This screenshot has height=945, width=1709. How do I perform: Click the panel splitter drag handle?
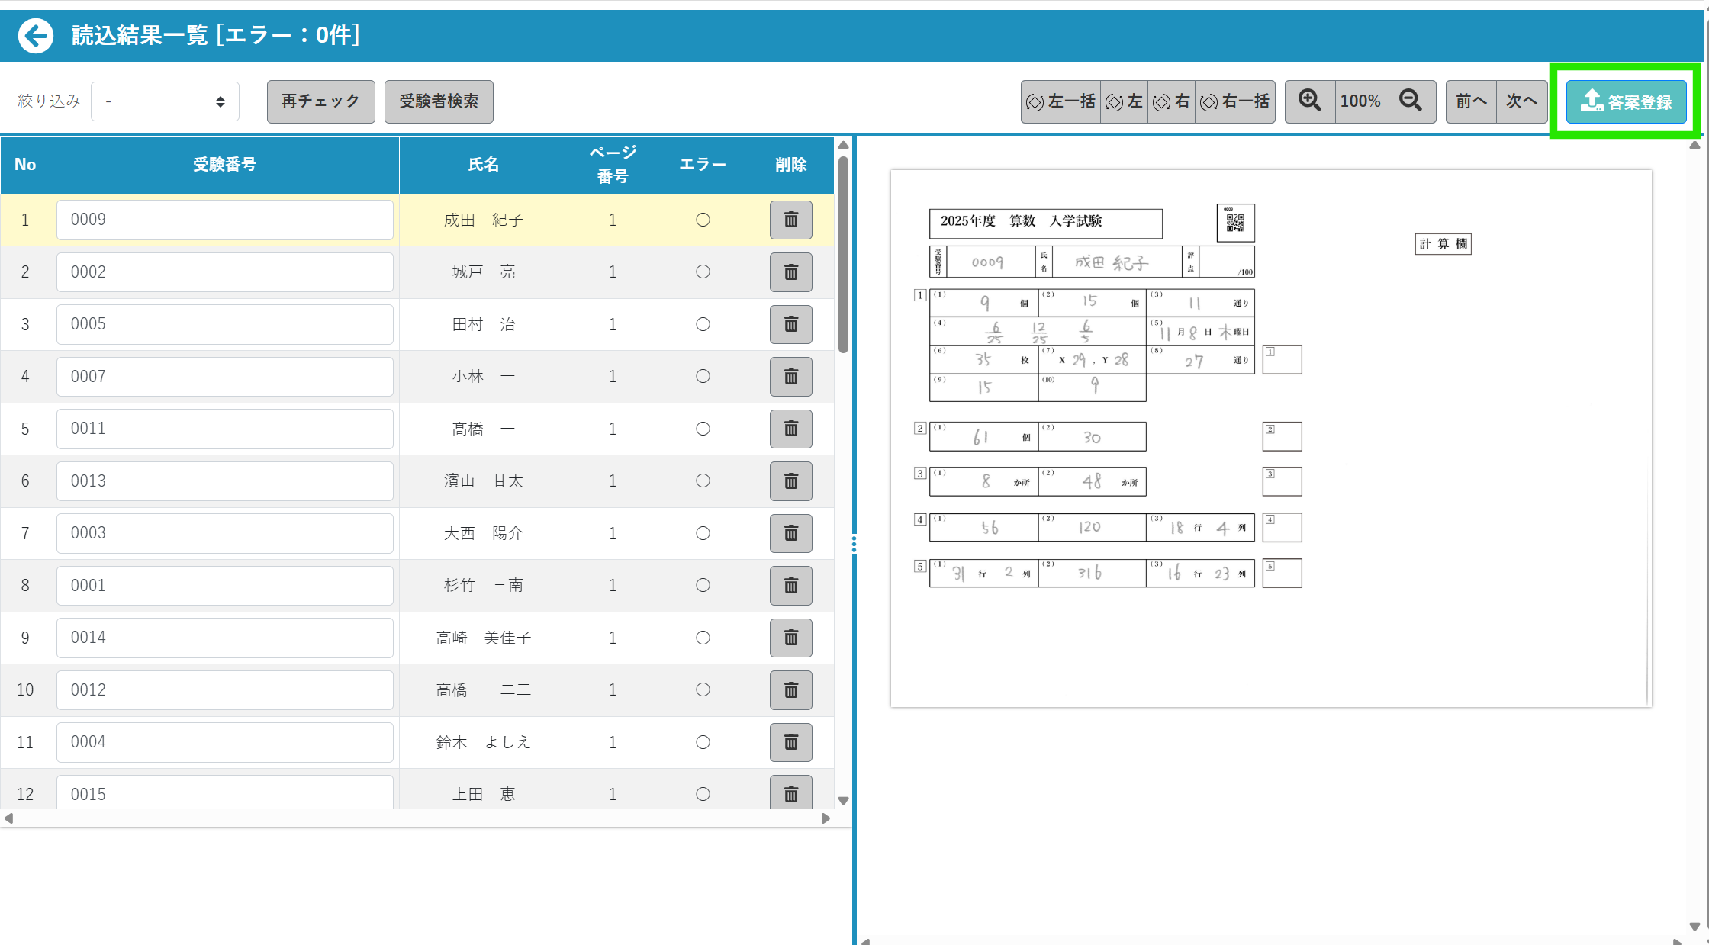tap(854, 544)
